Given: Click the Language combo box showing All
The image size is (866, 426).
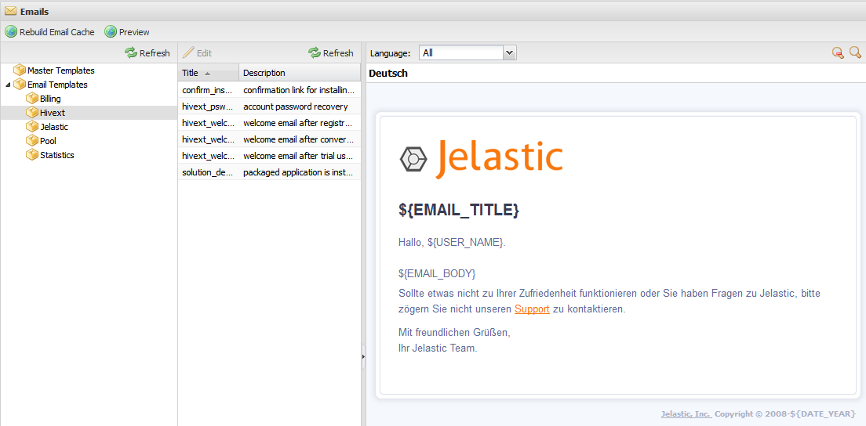Looking at the screenshot, I should 468,53.
